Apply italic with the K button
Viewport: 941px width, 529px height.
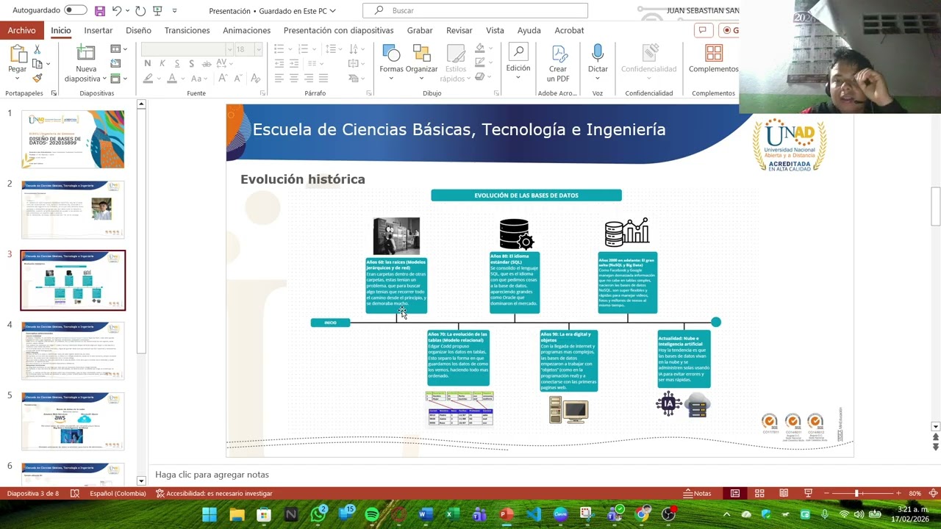[x=162, y=64]
